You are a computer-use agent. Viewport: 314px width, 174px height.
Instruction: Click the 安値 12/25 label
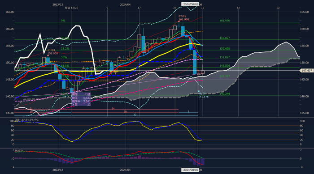pos(71,8)
